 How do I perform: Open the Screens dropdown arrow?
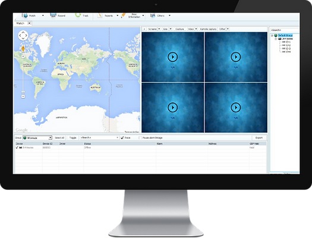pos(159,29)
